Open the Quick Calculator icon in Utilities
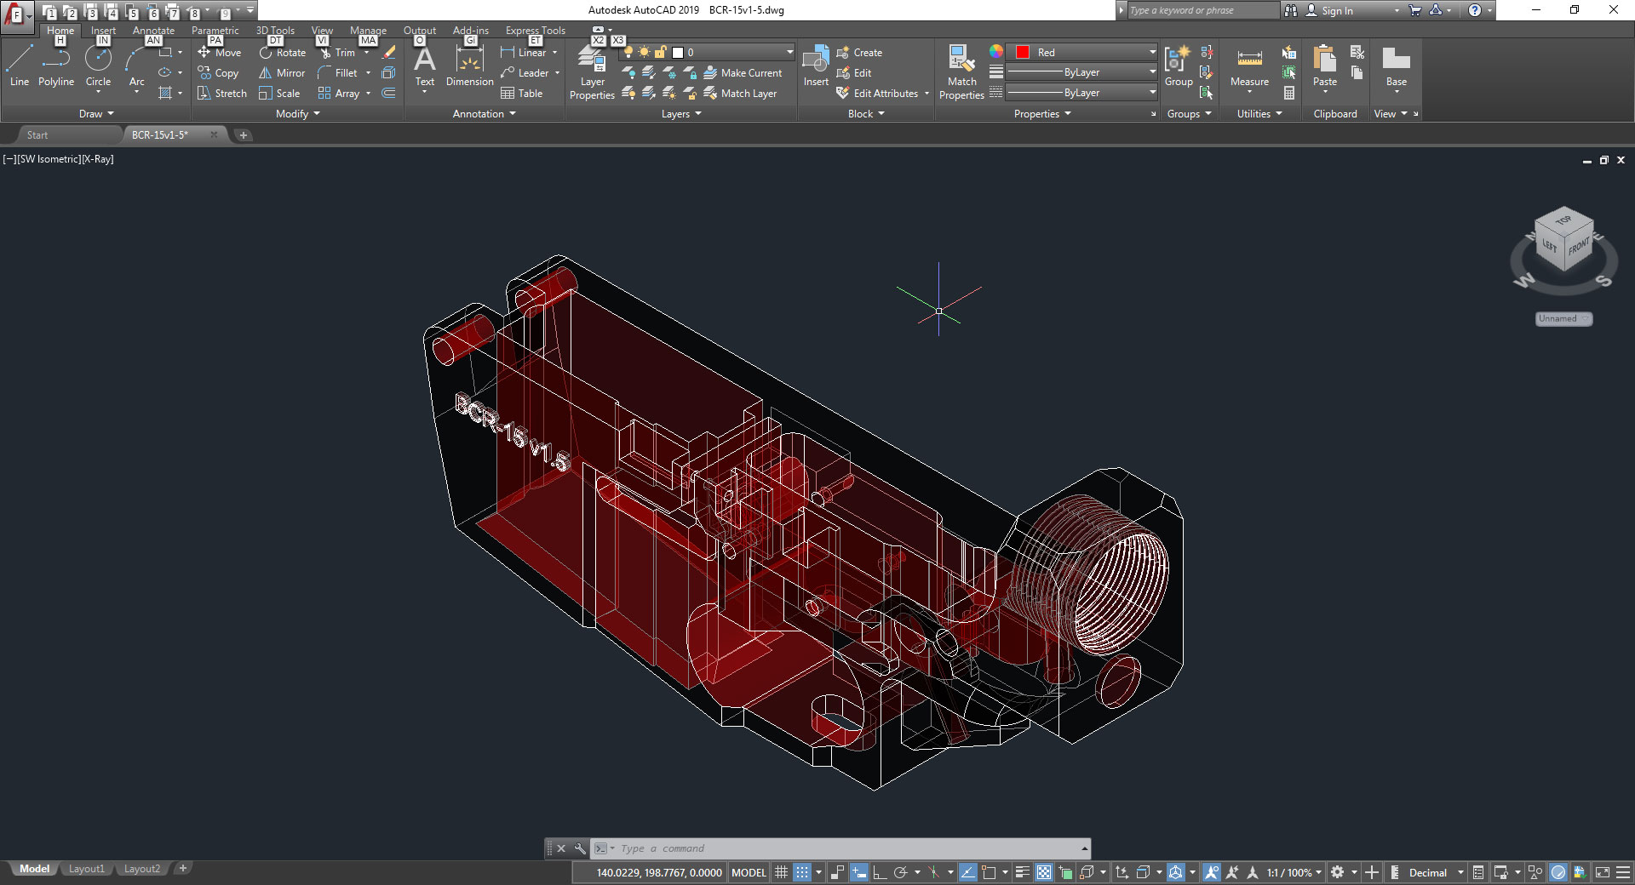 [x=1289, y=94]
